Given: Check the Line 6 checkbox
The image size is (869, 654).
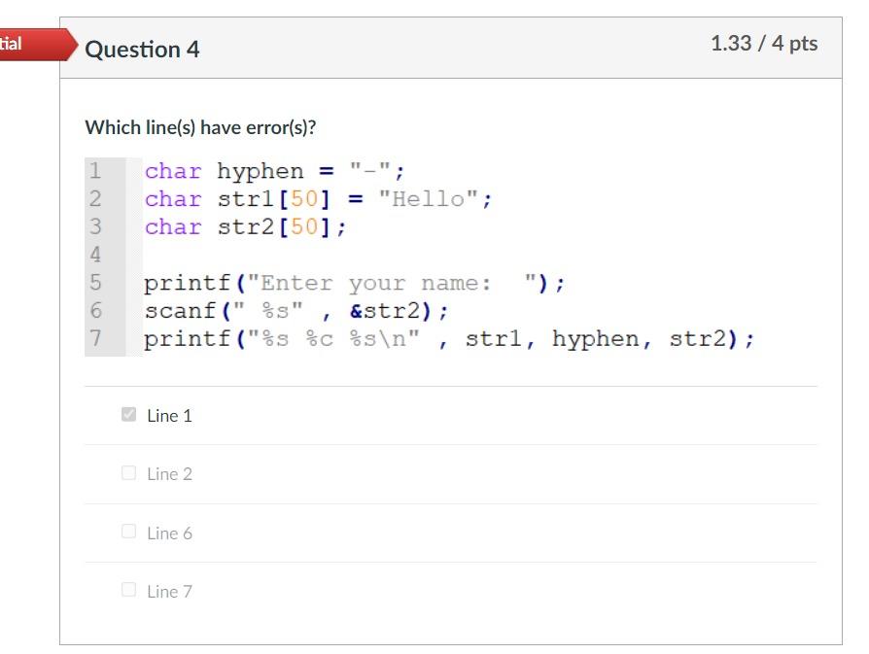Looking at the screenshot, I should point(130,533).
